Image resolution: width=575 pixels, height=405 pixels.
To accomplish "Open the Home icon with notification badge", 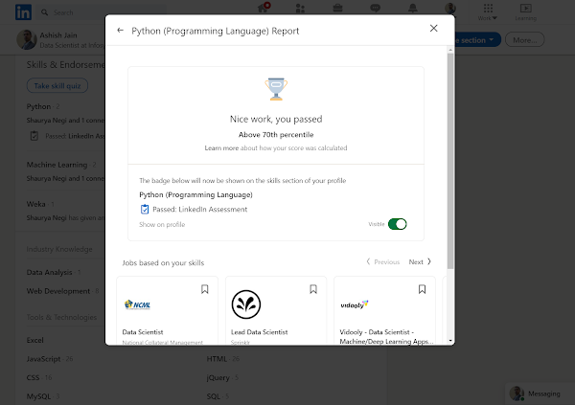I will click(264, 8).
